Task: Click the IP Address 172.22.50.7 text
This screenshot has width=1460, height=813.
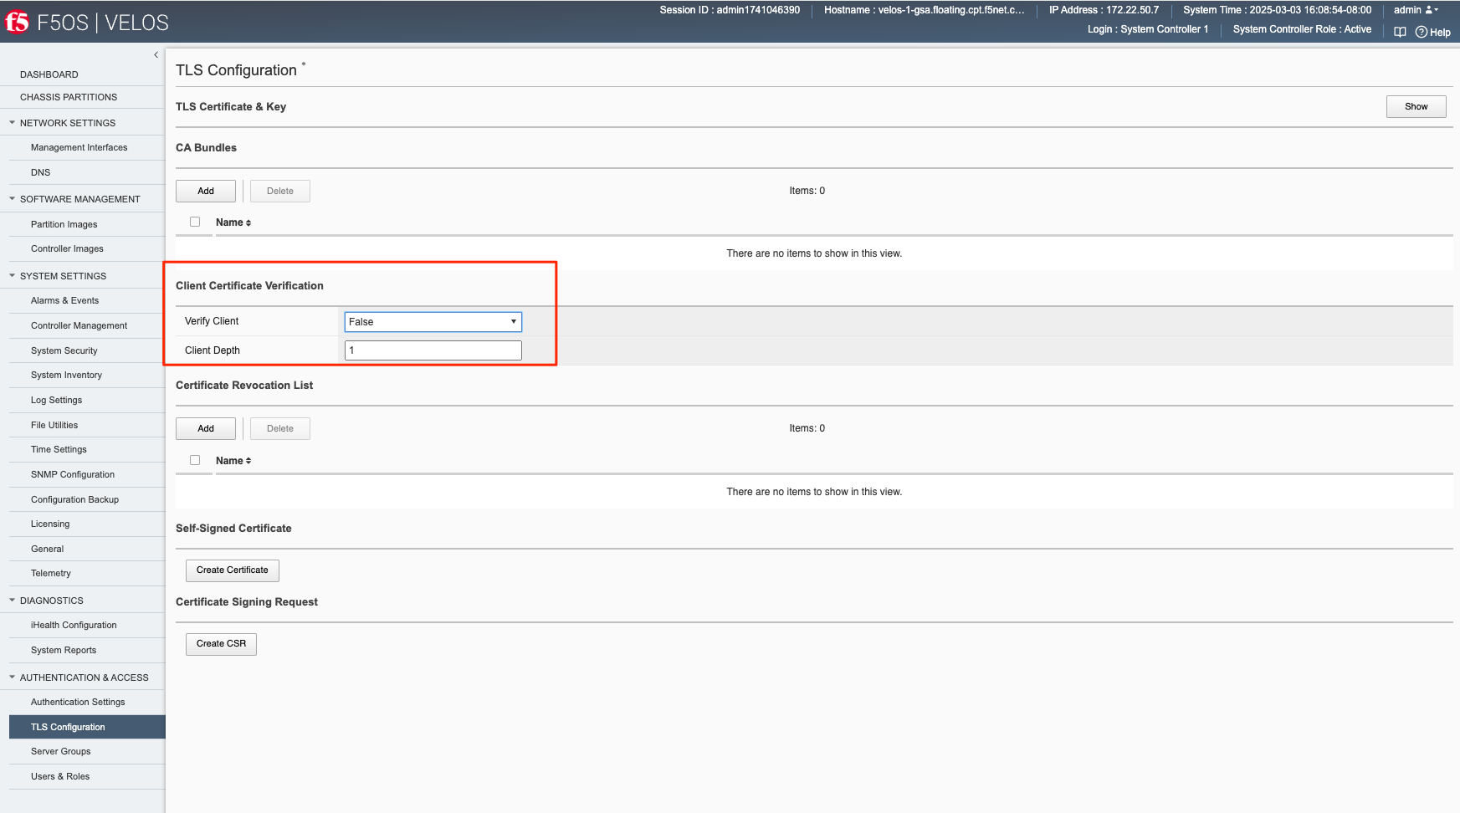Action: tap(1104, 10)
